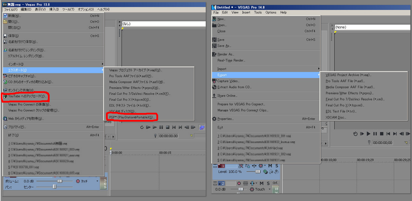Solo video track 1 in VEGAS Pro 14
This screenshot has width=412, height=201.
click(x=277, y=166)
